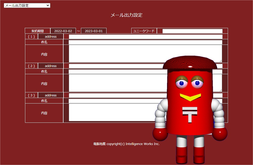Click the ( 1 ) section number

click(x=31, y=37)
